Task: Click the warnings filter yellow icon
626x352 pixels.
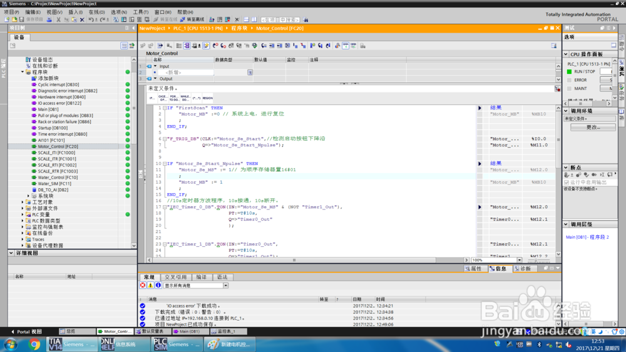Action: coord(150,286)
